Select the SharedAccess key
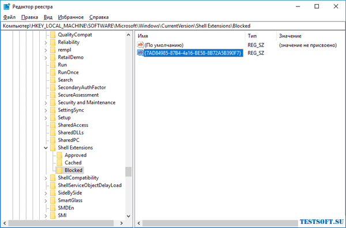The height and width of the screenshot is (228, 346). pos(73,125)
